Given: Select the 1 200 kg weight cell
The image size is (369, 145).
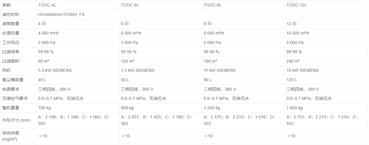Looking at the screenshot, I should tap(243, 108).
